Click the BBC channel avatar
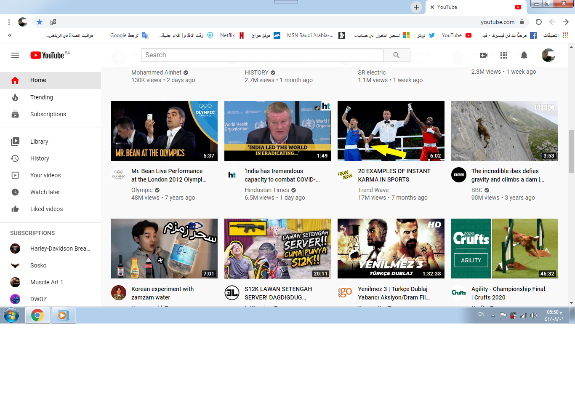The width and height of the screenshot is (575, 401). pos(459,175)
